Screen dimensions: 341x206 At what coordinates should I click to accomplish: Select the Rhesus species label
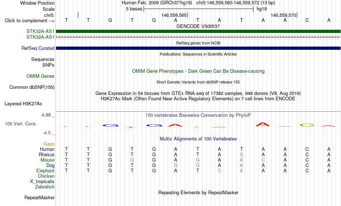(x=47, y=154)
